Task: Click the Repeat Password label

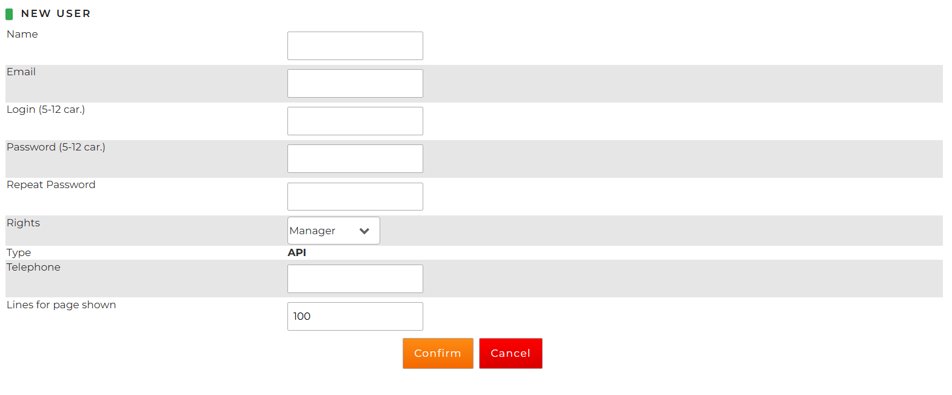Action: (x=51, y=184)
